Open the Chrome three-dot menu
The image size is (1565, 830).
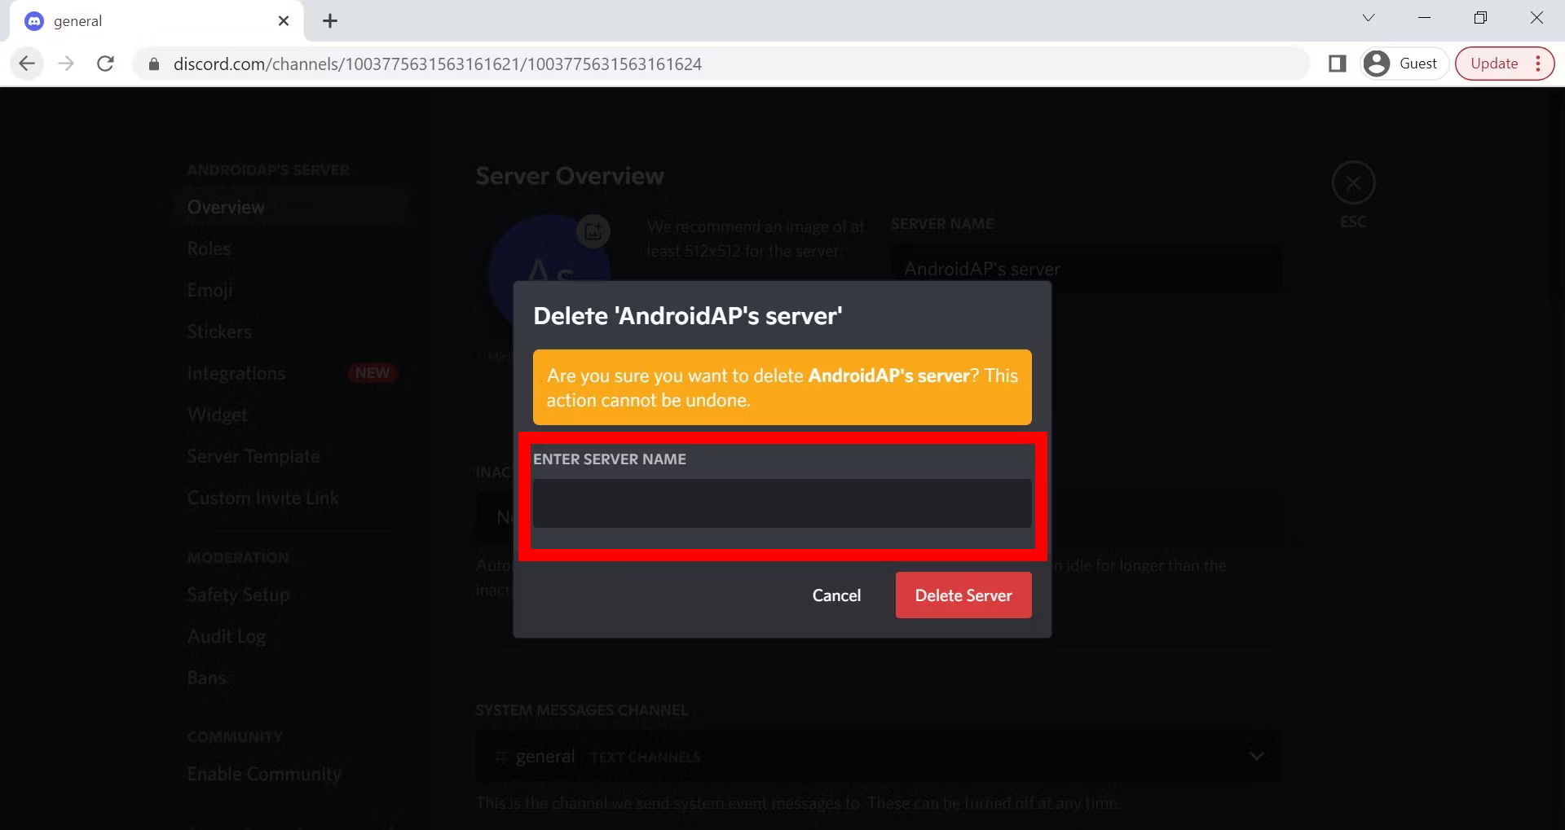coord(1538,64)
